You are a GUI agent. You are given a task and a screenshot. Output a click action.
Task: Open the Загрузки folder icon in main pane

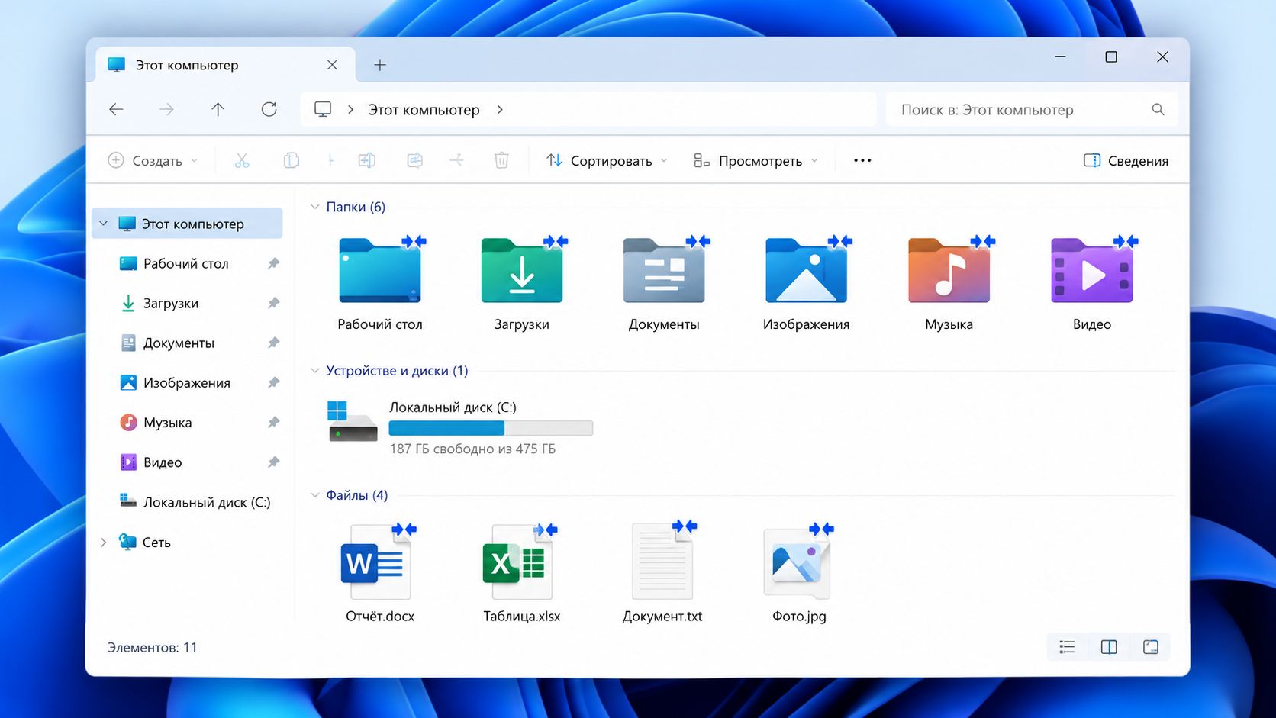click(522, 271)
